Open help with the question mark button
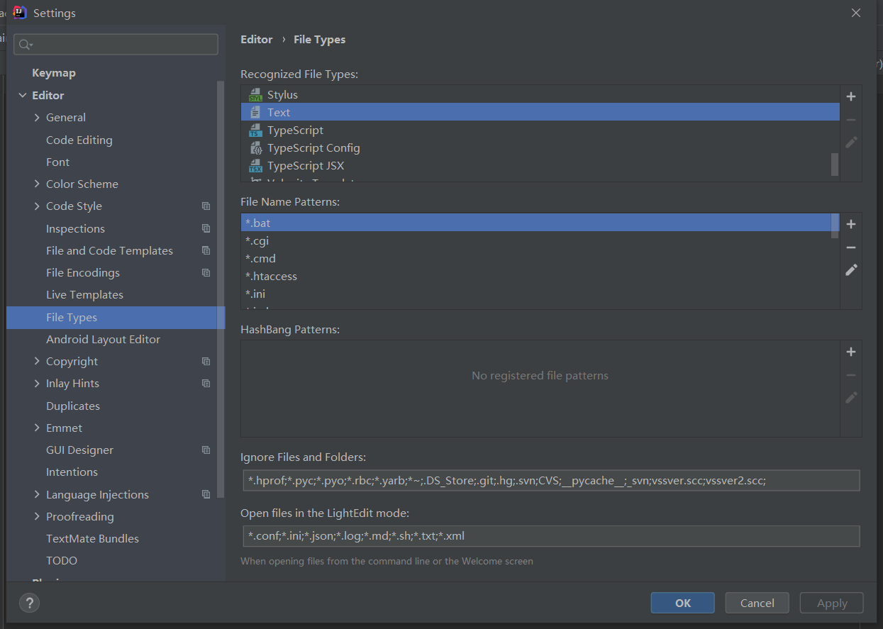Image resolution: width=883 pixels, height=629 pixels. [x=29, y=603]
